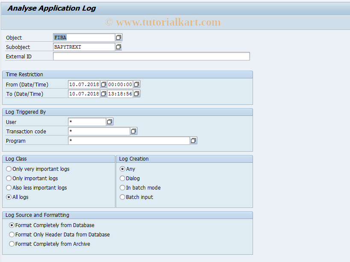The image size is (350, 262).
Task: Open the calendar picker for To date
Action: 103,93
